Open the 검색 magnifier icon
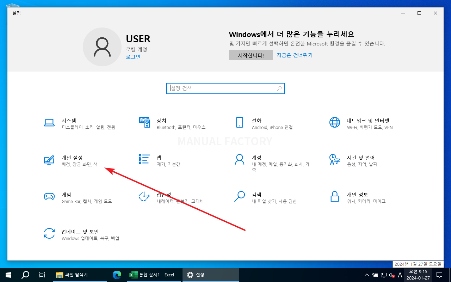The image size is (451, 282). pyautogui.click(x=240, y=196)
